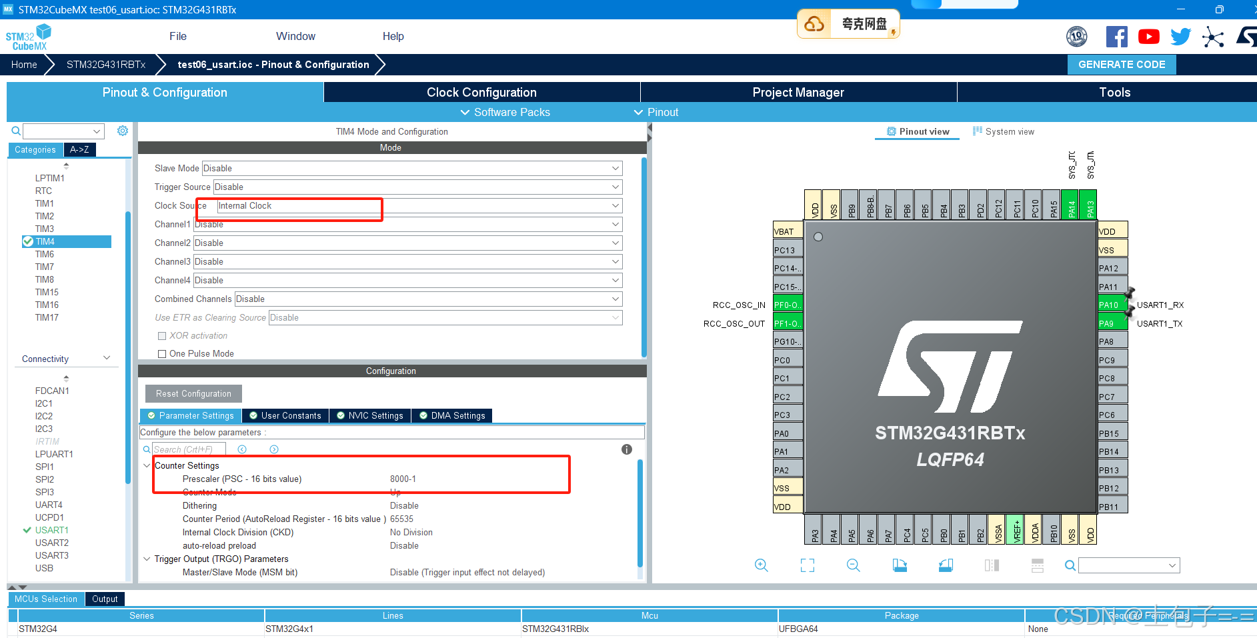Open the Channel2 dropdown
This screenshot has width=1257, height=638.
pyautogui.click(x=408, y=243)
